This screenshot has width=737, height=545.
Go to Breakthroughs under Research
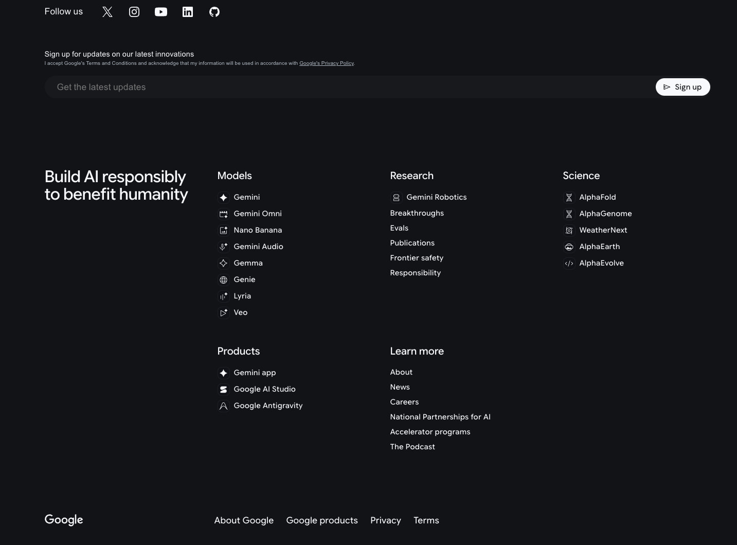point(417,213)
